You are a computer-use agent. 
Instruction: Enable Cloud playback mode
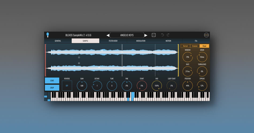(205, 46)
